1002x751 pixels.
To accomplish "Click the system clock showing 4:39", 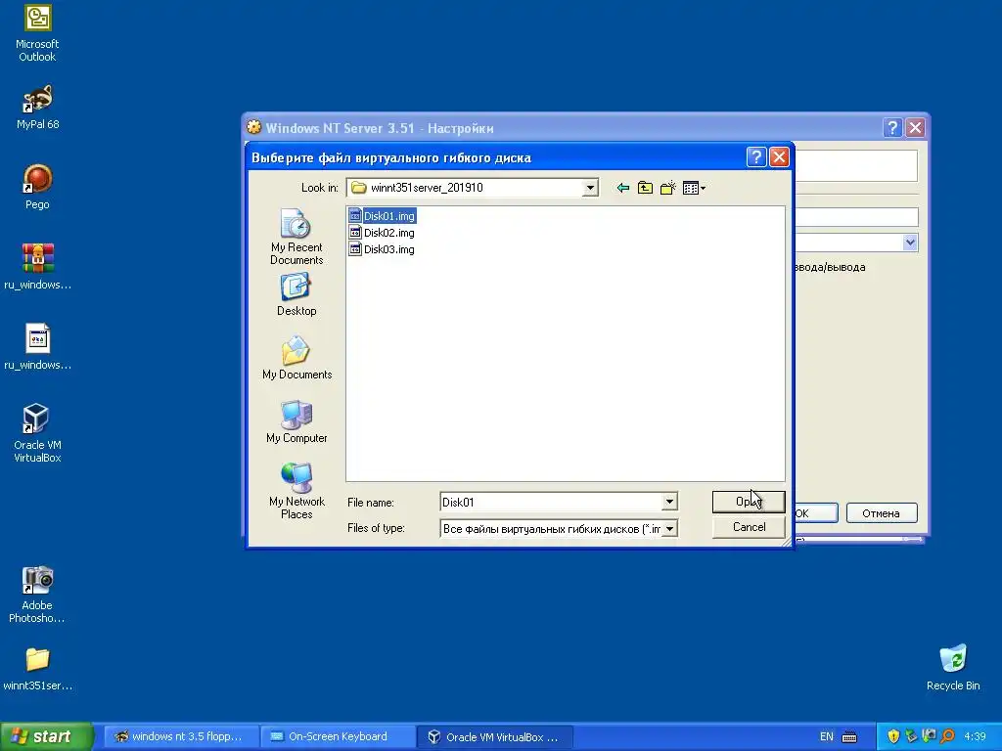I will tap(975, 737).
